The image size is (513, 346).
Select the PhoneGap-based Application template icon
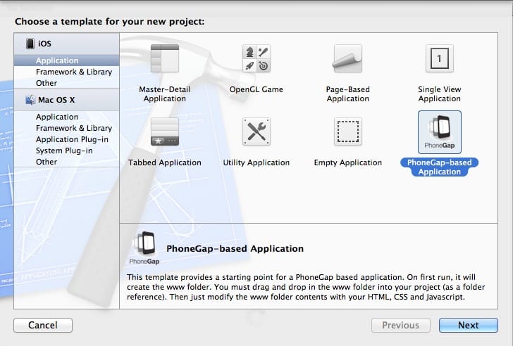click(440, 132)
